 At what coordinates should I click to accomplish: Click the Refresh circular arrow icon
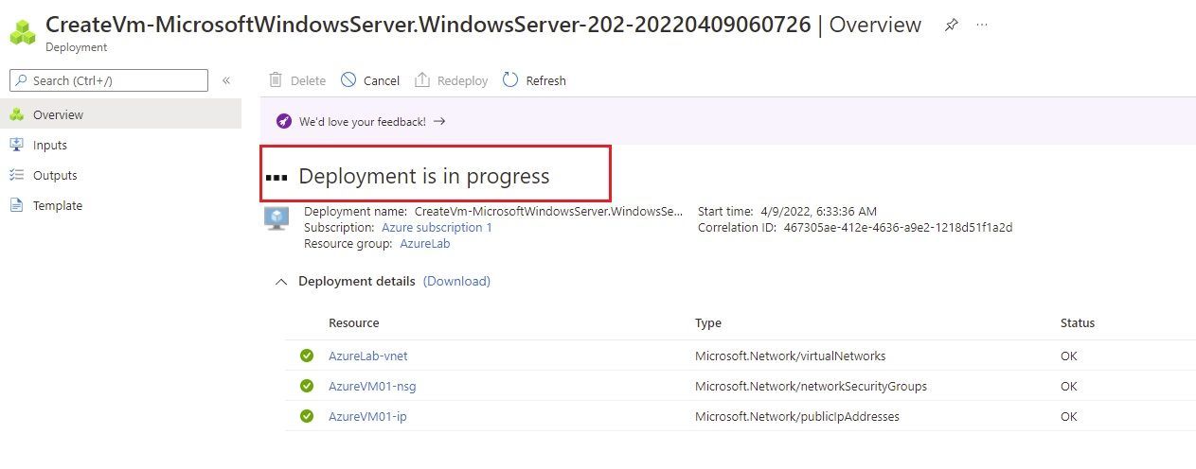point(510,79)
